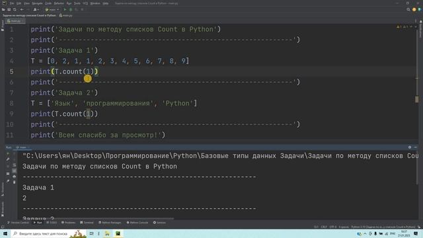Click the trash clear-all icon in Run panel

coord(15,182)
